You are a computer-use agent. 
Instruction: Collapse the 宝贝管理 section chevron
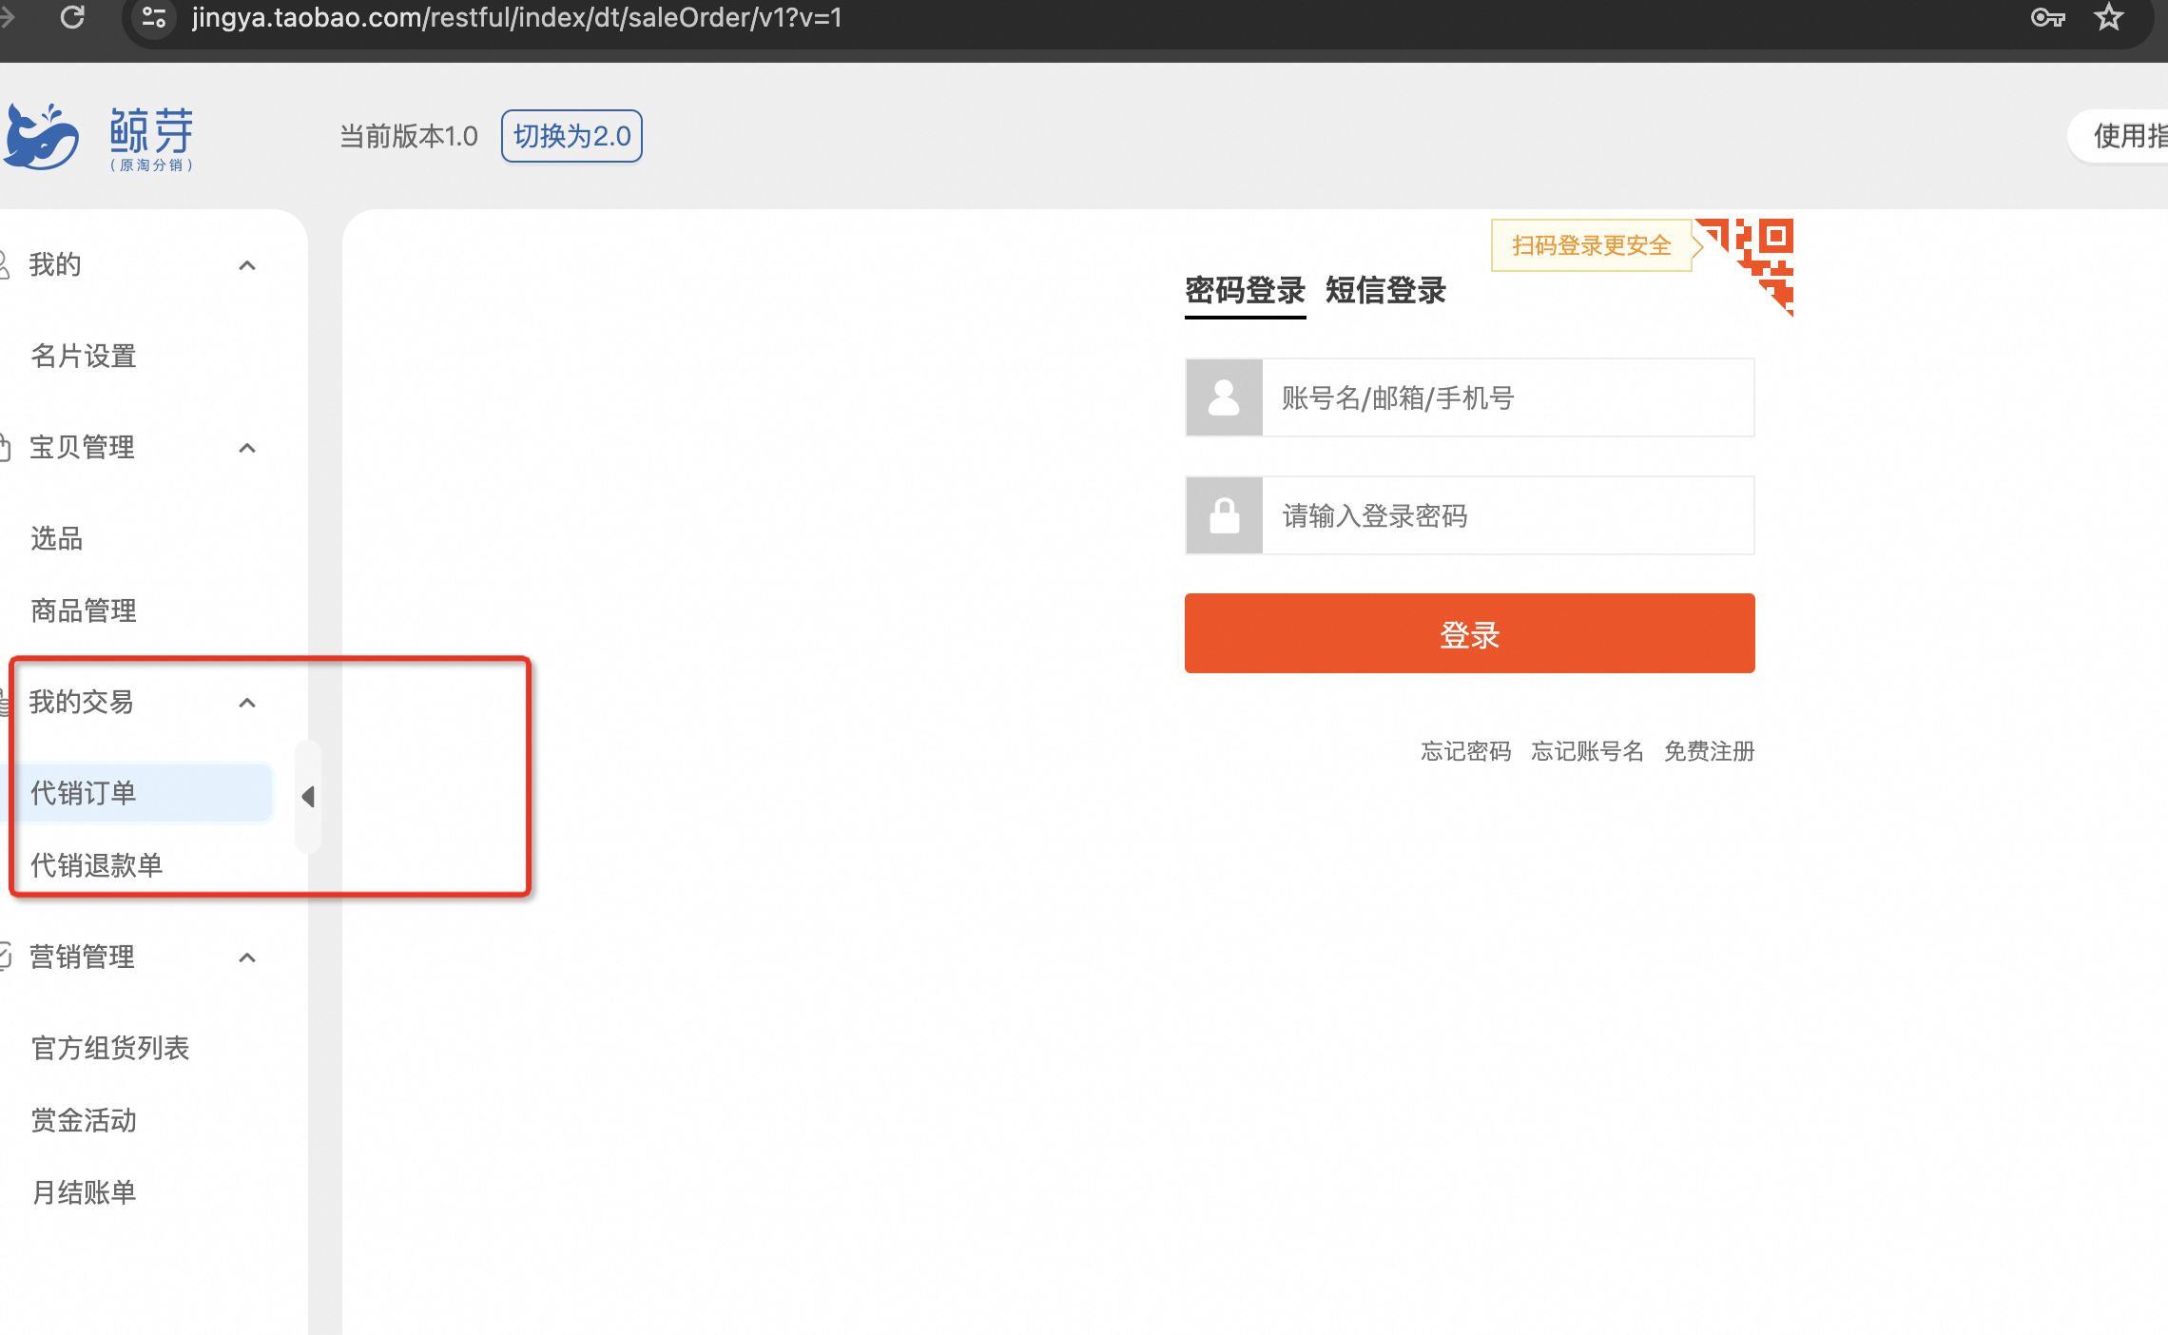(247, 448)
